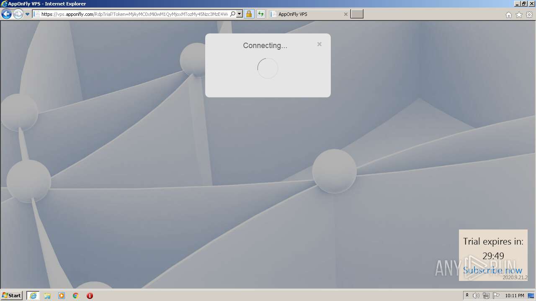The image size is (536, 301).
Task: View the security lock report icon
Action: pos(249,14)
